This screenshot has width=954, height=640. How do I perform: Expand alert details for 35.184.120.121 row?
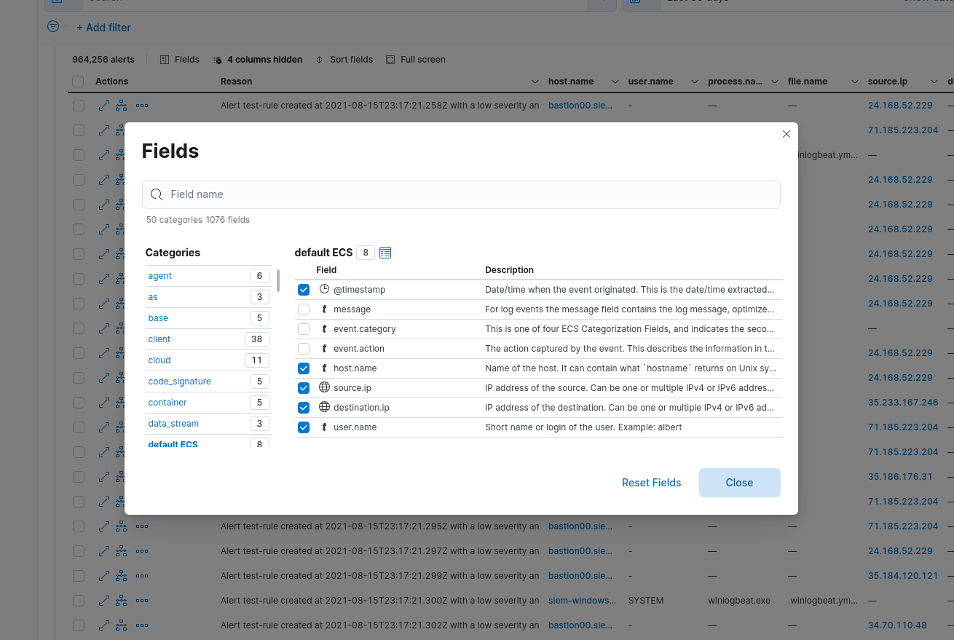(x=104, y=576)
